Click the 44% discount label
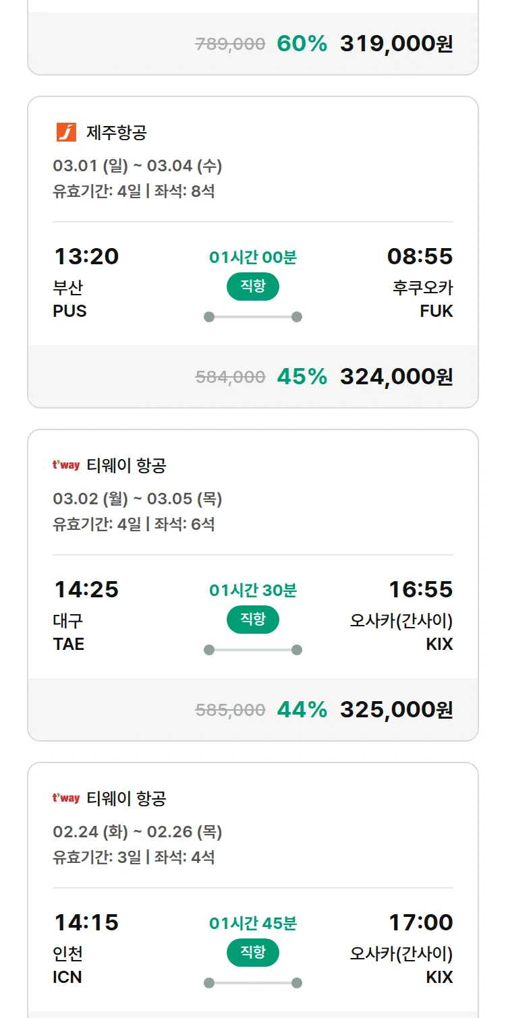Viewport: 506px width, 1018px height. [302, 709]
